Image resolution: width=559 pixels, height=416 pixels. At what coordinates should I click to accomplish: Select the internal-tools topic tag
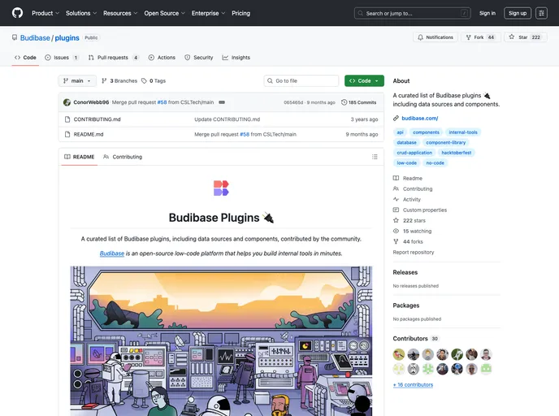(463, 132)
